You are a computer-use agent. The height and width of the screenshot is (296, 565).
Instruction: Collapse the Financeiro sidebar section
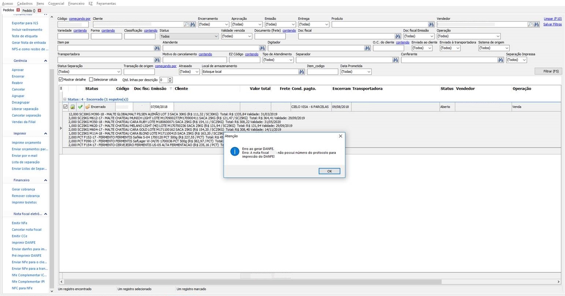click(x=45, y=180)
